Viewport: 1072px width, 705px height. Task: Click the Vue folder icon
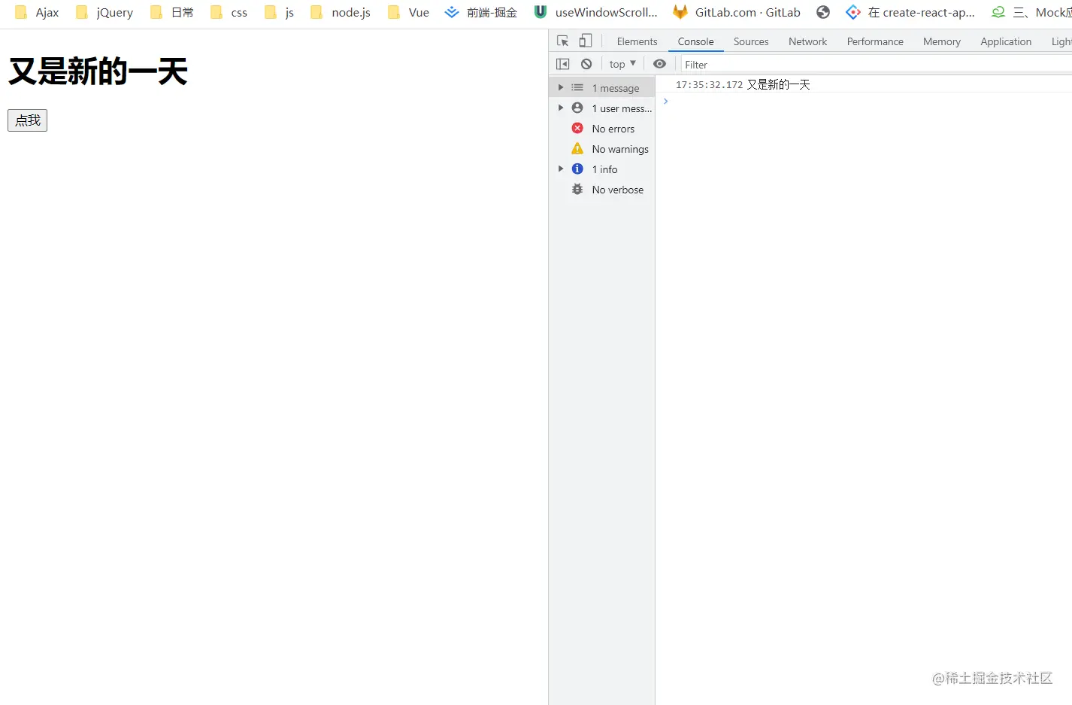coord(394,12)
